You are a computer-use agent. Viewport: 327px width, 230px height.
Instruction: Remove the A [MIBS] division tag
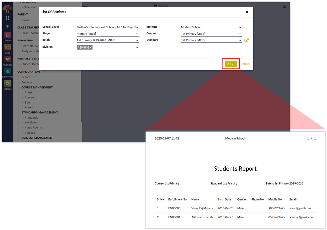tap(91, 48)
